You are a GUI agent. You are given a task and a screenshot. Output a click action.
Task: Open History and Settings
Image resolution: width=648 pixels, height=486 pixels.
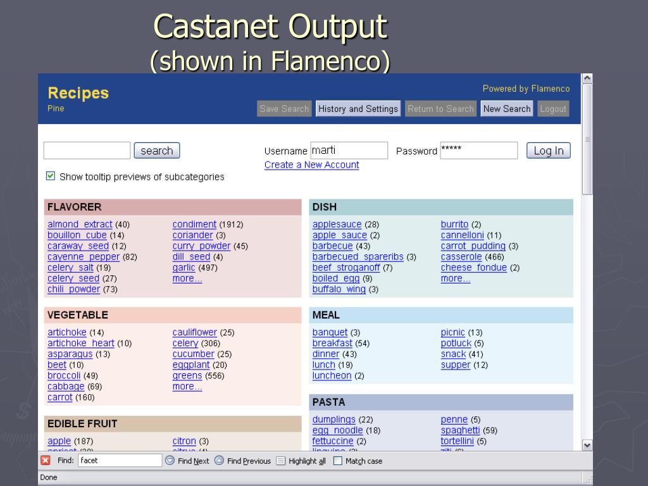pos(358,109)
